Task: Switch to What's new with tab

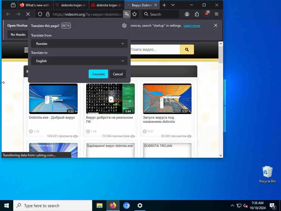Action: coord(36,5)
